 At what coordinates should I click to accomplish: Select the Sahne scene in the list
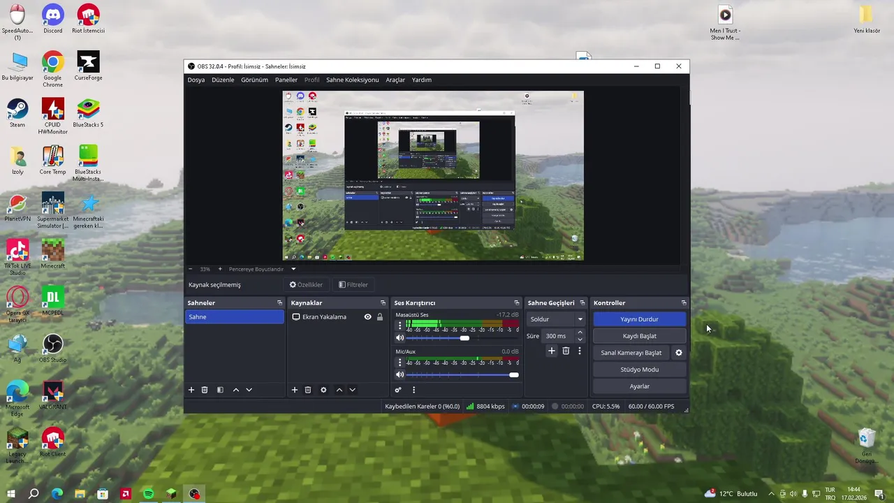pos(235,317)
